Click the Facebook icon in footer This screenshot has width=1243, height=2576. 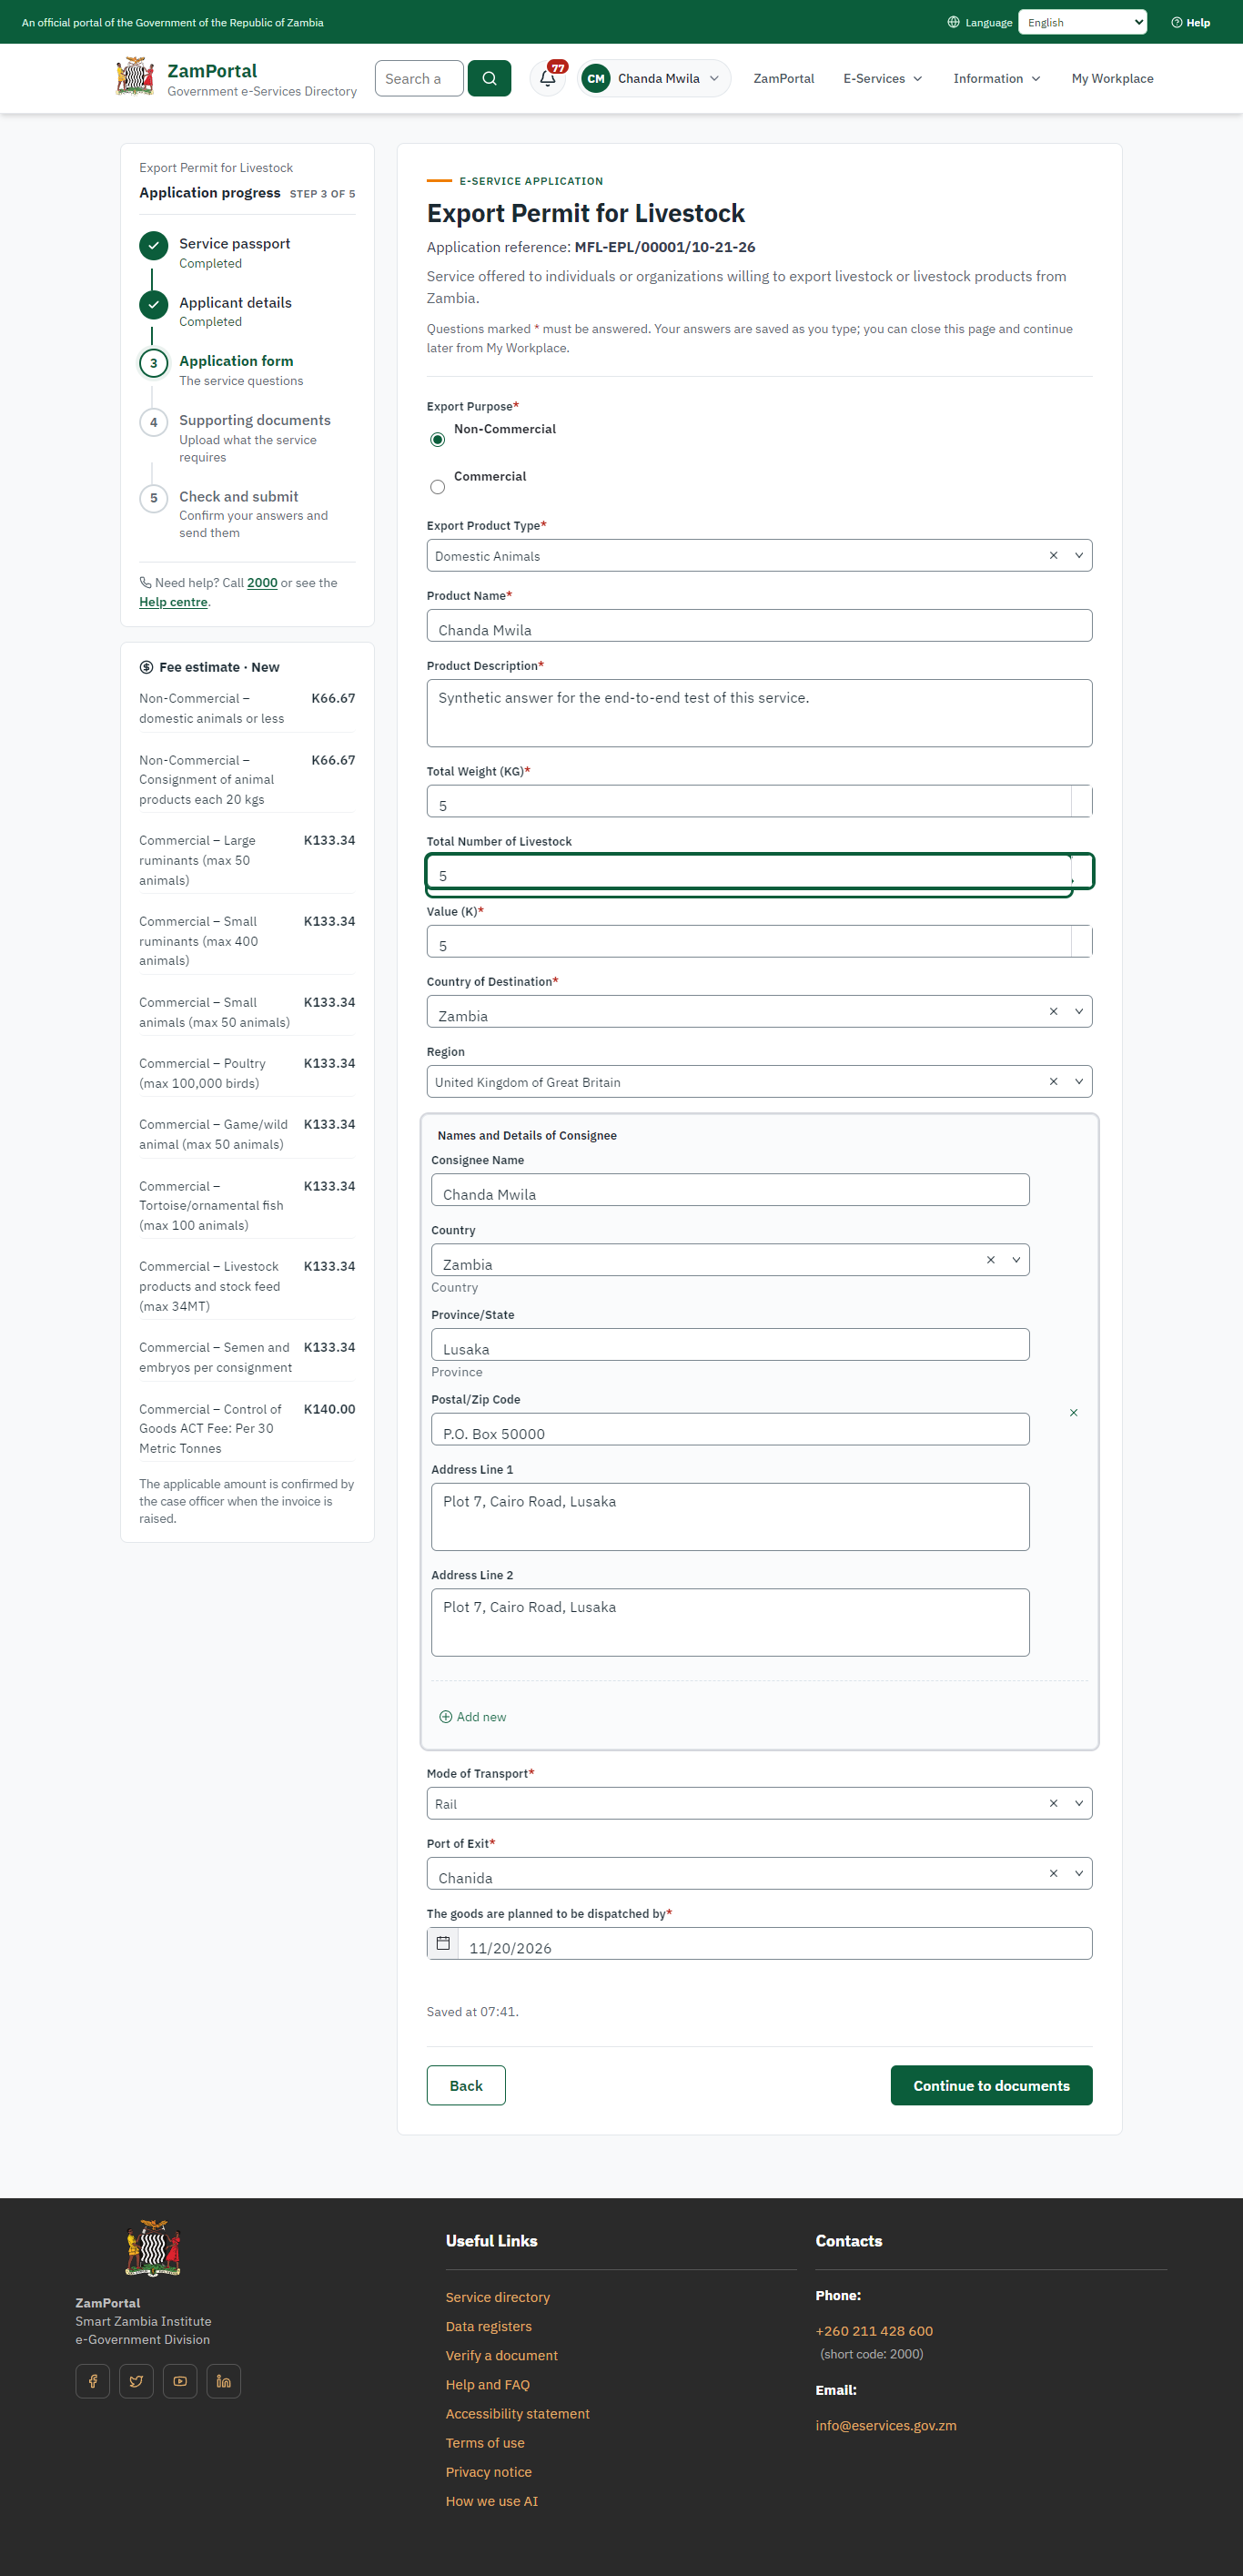pyautogui.click(x=93, y=2381)
